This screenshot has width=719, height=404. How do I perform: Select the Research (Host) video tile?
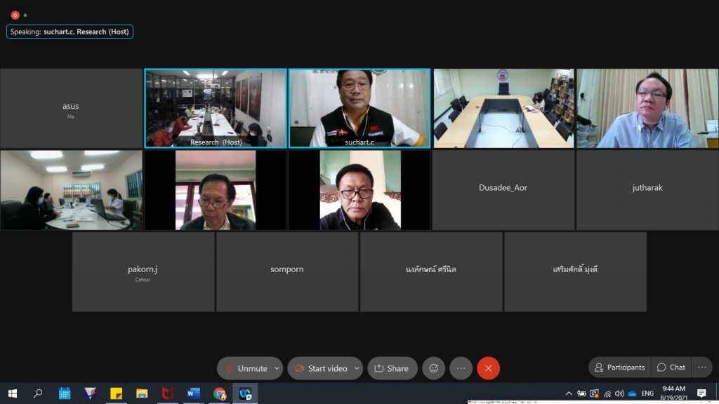(216, 108)
